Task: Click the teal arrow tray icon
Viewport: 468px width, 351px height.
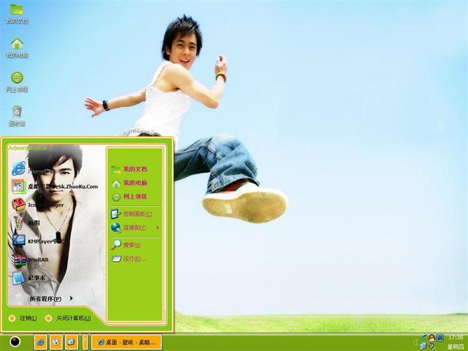Action: tap(424, 338)
